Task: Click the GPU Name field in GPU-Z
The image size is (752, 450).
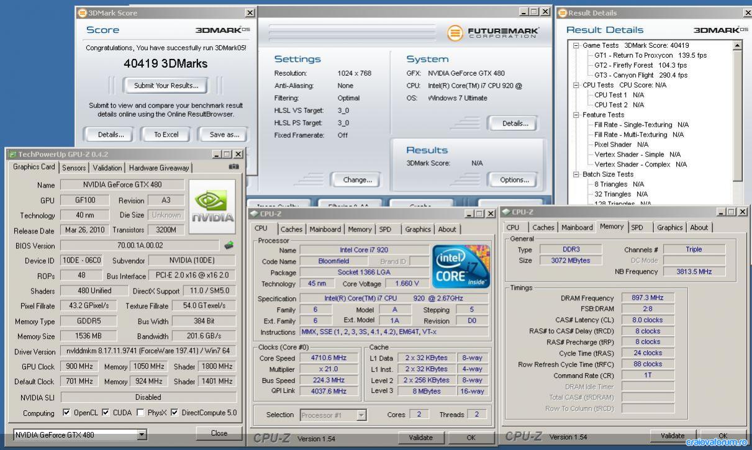Action: pyautogui.click(x=122, y=184)
